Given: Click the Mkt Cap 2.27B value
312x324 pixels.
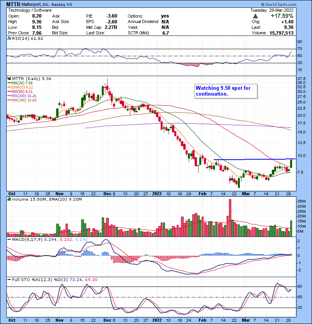Looking at the screenshot, I should [x=111, y=27].
